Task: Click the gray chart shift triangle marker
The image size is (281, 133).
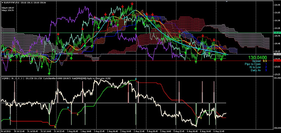Action: click(227, 2)
